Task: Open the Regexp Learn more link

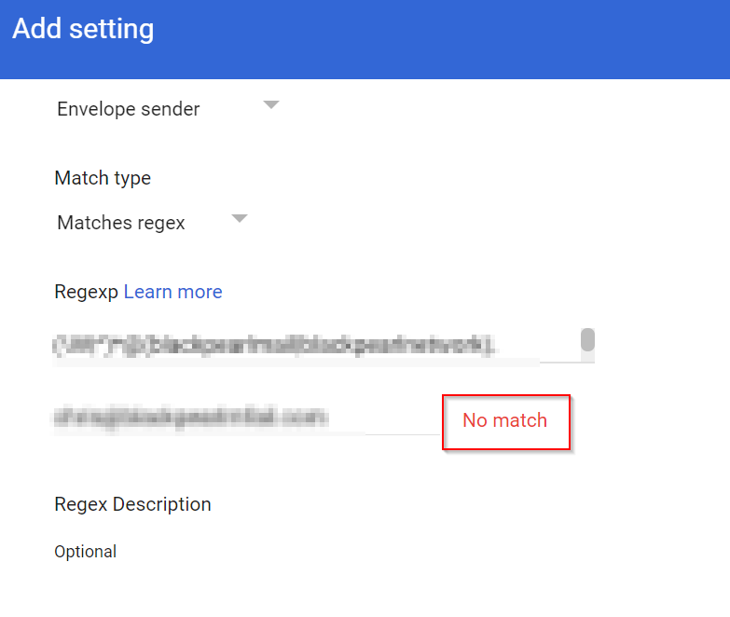Action: pyautogui.click(x=172, y=292)
